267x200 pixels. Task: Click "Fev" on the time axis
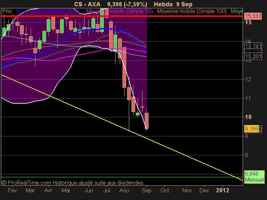point(12,190)
